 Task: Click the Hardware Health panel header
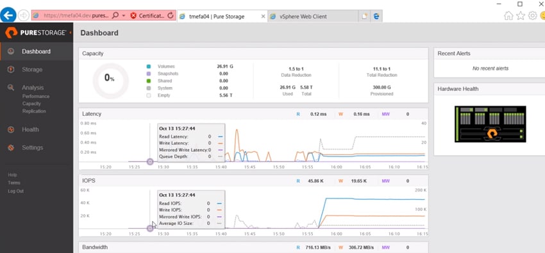coord(489,89)
